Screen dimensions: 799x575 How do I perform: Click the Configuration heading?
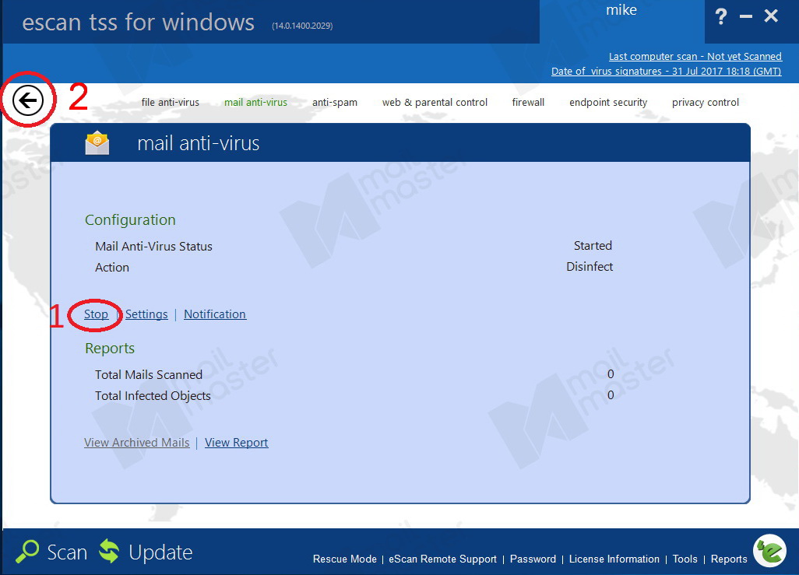(x=130, y=220)
